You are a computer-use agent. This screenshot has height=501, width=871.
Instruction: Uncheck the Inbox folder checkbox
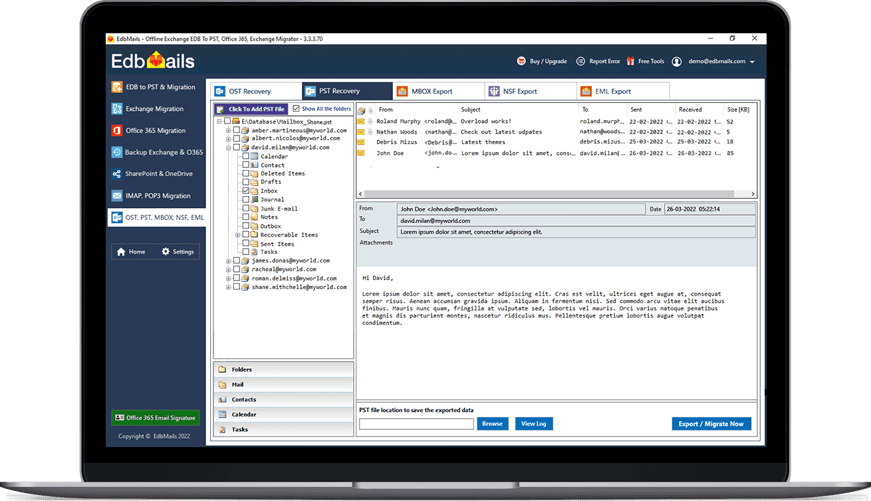[x=246, y=191]
